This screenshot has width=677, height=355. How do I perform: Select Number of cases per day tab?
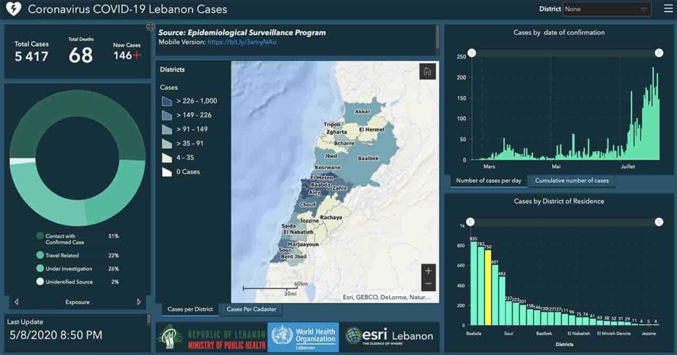point(488,181)
